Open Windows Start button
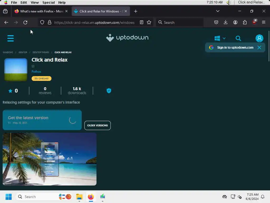Image resolution: width=270 pixels, height=203 pixels. click(x=9, y=197)
